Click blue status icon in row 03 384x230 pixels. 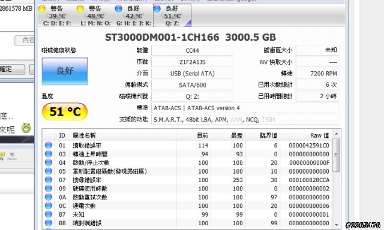point(49,154)
